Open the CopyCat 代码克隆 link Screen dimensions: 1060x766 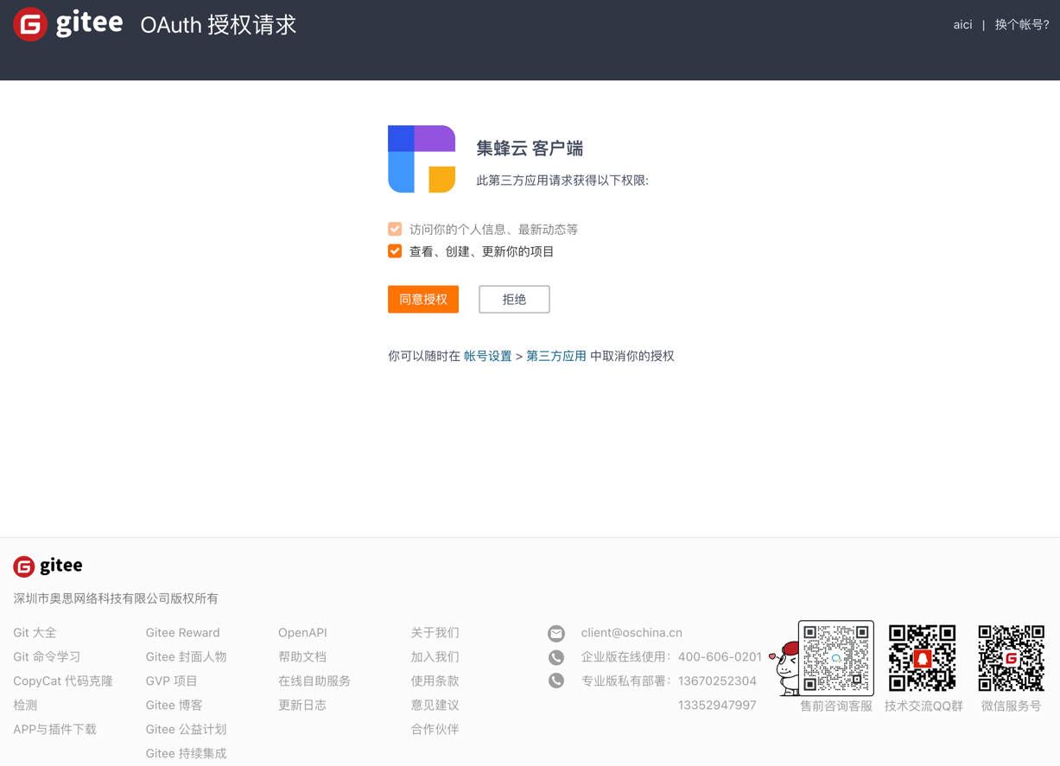[63, 681]
